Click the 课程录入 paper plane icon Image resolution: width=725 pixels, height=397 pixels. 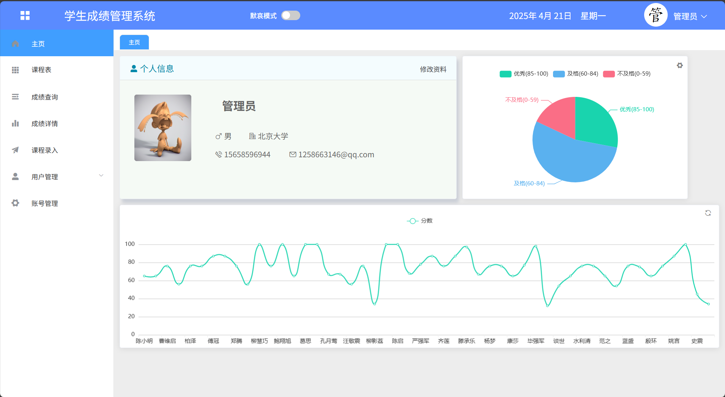pyautogui.click(x=15, y=150)
